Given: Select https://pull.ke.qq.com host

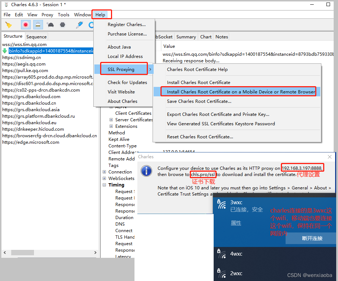Looking at the screenshot, I should 25,70.
